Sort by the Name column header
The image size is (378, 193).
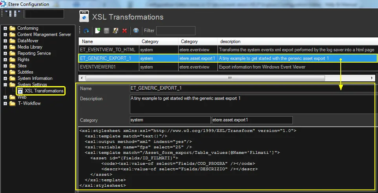click(109, 41)
